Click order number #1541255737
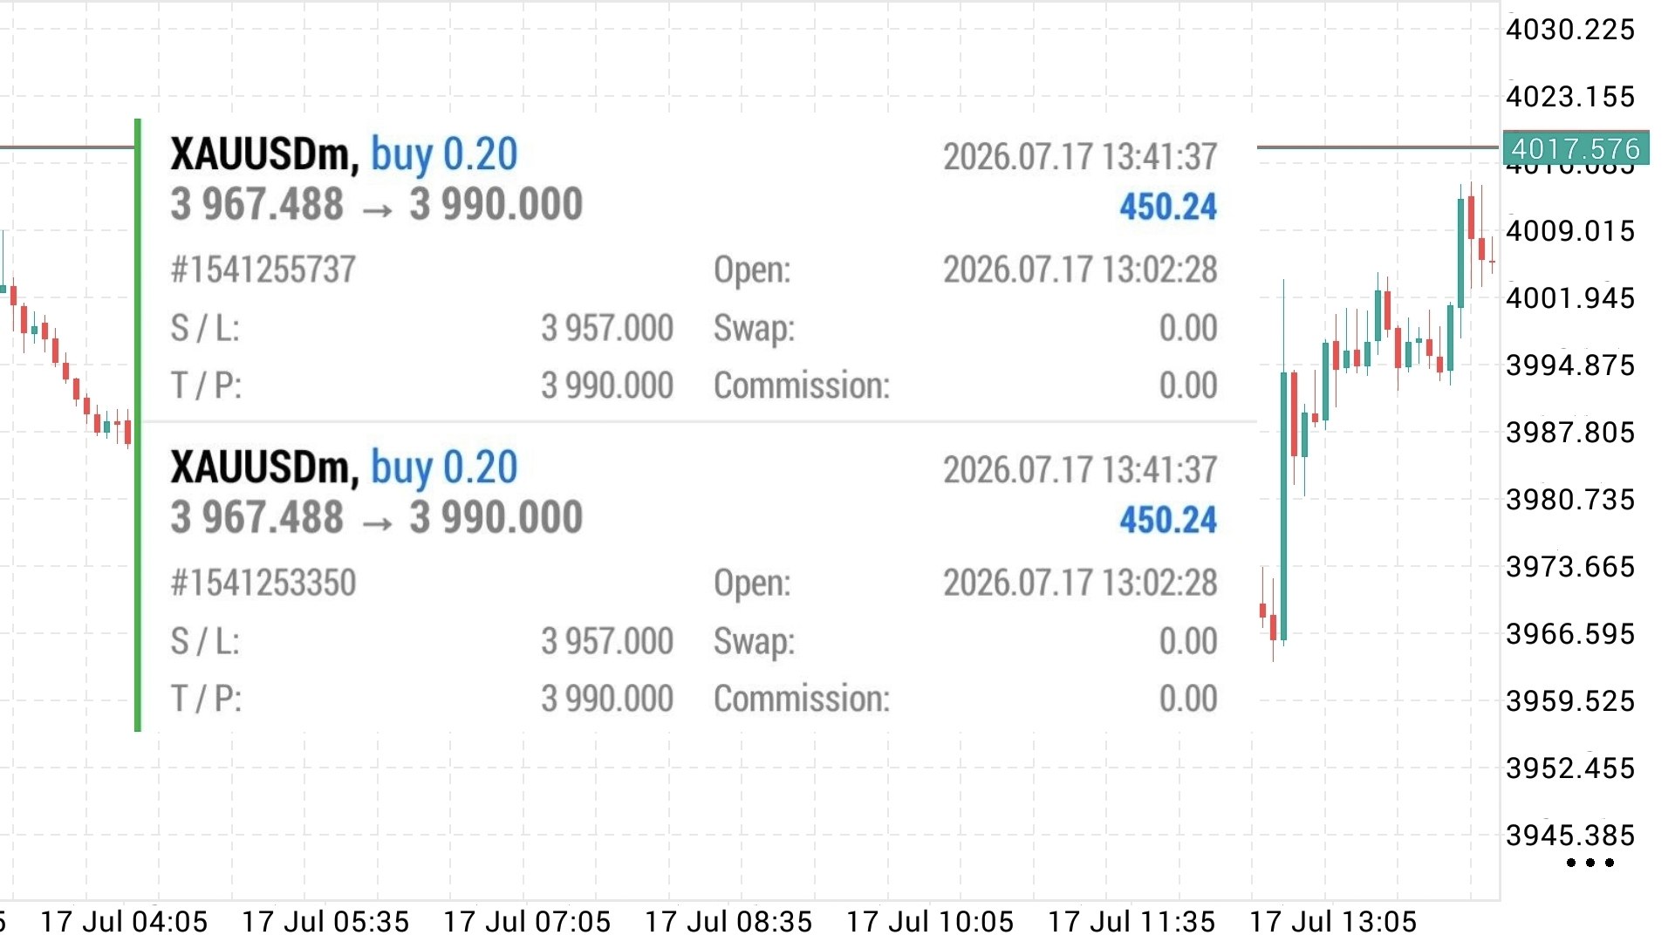This screenshot has width=1675, height=942. coord(263,270)
